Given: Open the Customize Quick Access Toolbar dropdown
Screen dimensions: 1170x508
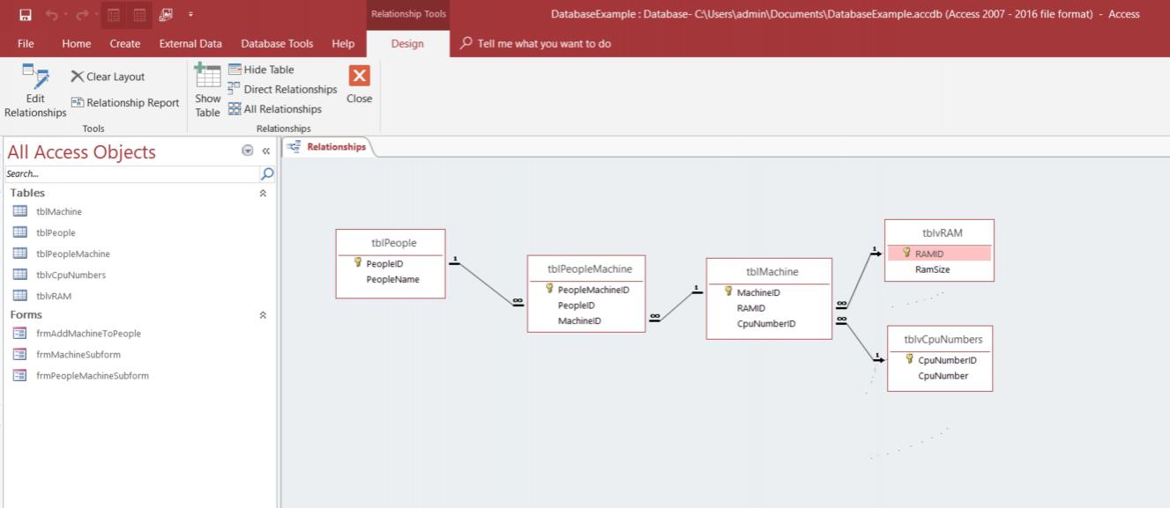Looking at the screenshot, I should tap(191, 14).
